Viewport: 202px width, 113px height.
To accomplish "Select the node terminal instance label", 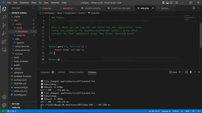I will point(173,72).
